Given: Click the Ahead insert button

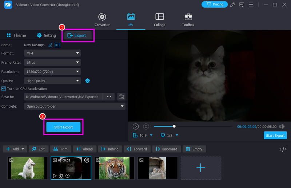Looking at the screenshot, I should [x=84, y=149].
